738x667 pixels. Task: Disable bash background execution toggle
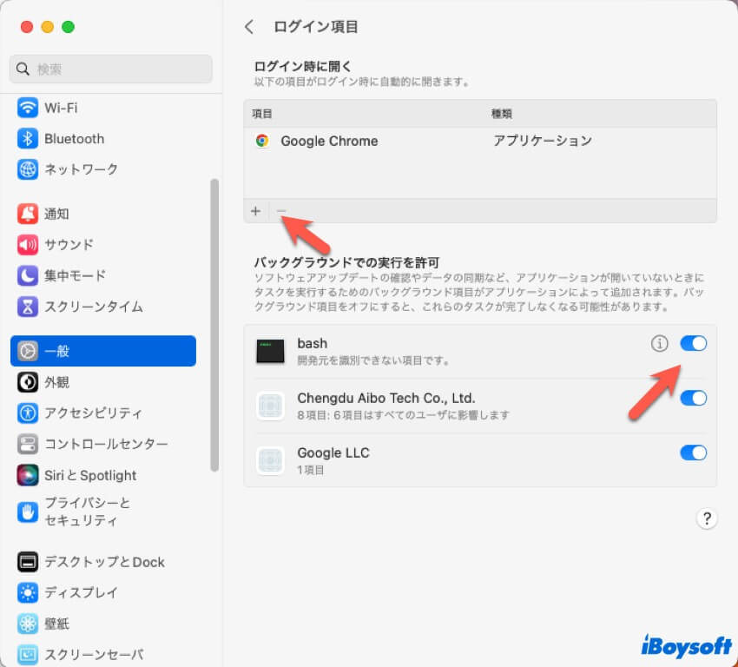click(x=694, y=344)
